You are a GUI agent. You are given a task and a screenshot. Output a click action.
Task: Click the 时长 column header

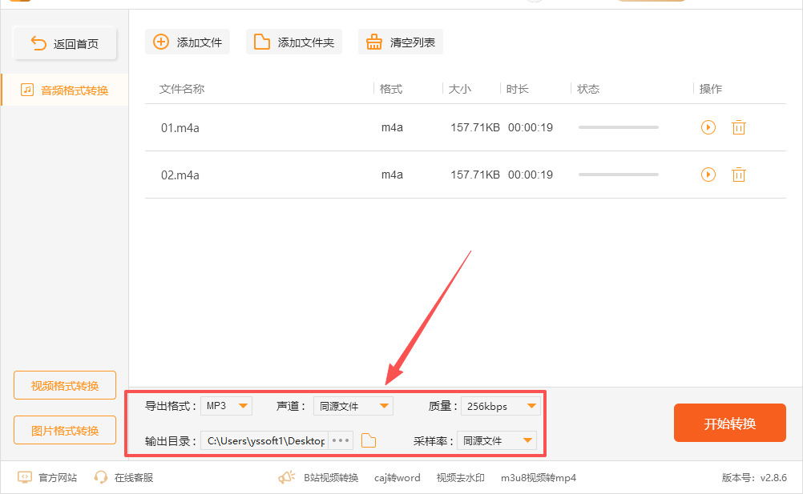[517, 89]
